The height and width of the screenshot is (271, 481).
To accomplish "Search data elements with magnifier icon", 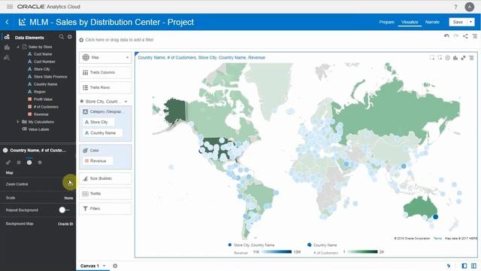I will tap(62, 37).
